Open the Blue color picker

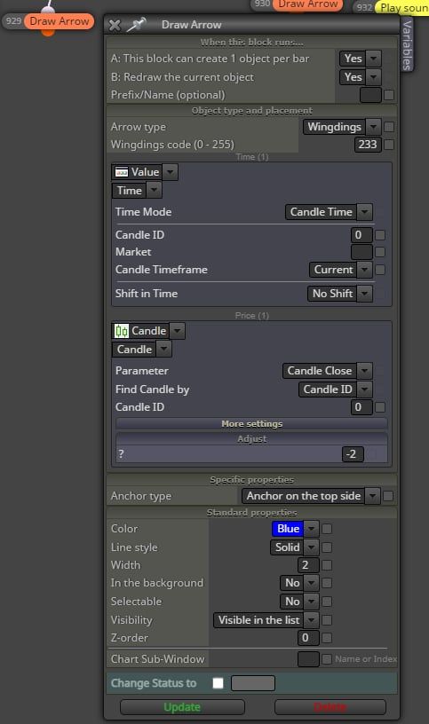(288, 529)
